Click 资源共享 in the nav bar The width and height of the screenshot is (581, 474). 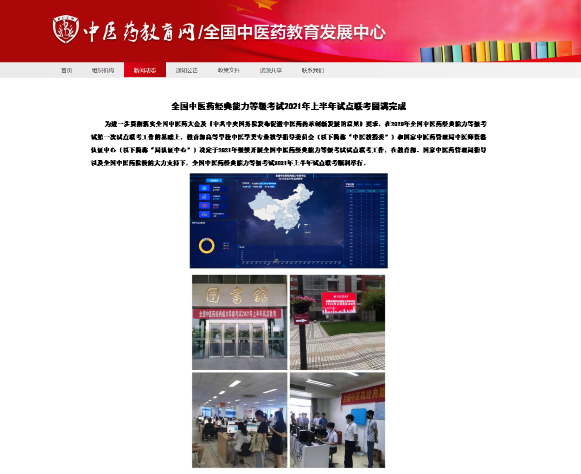(x=270, y=70)
